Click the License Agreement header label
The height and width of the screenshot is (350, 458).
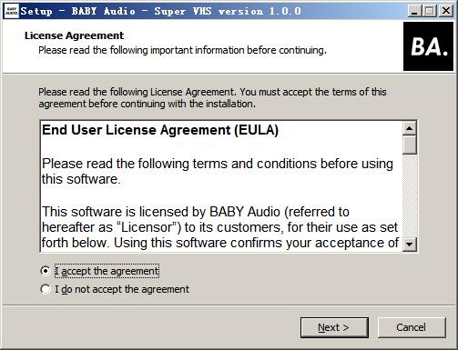[74, 35]
